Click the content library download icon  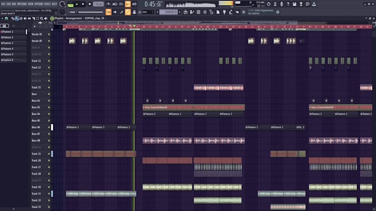point(314,4)
